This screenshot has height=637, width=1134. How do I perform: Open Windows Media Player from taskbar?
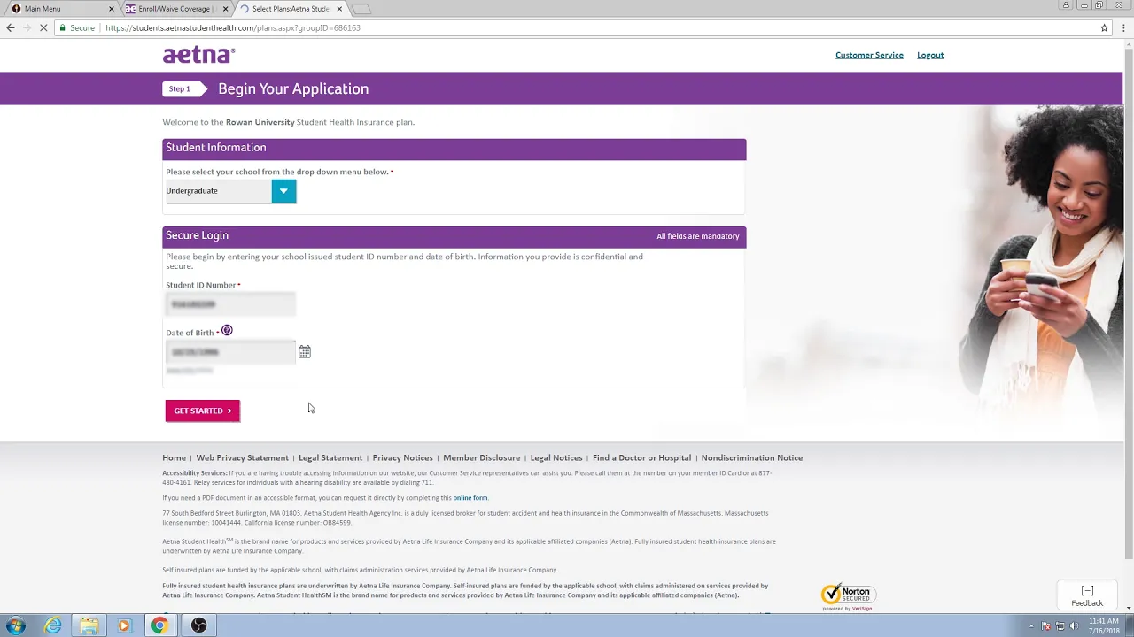(124, 625)
